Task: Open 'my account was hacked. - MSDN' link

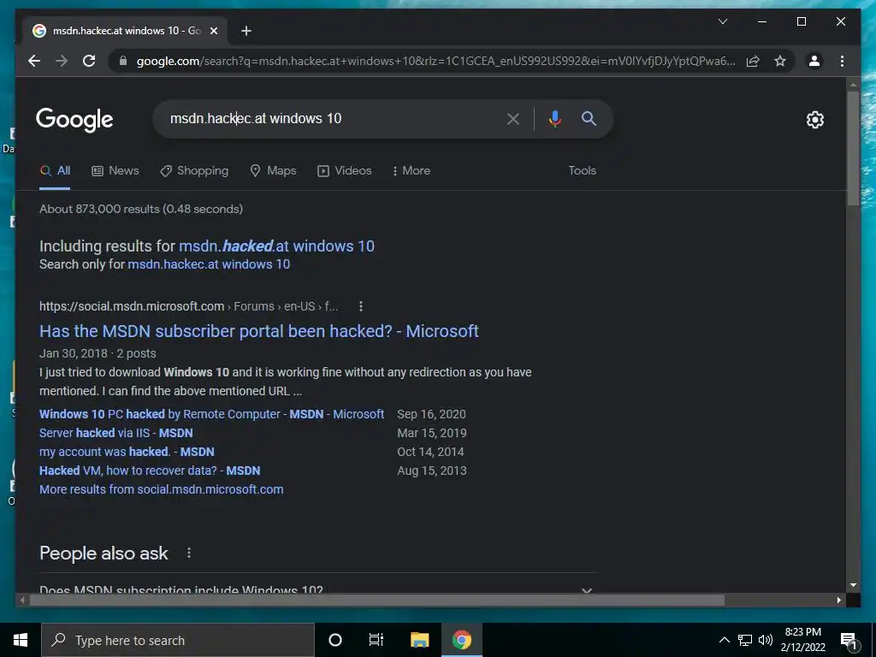Action: coord(127,452)
